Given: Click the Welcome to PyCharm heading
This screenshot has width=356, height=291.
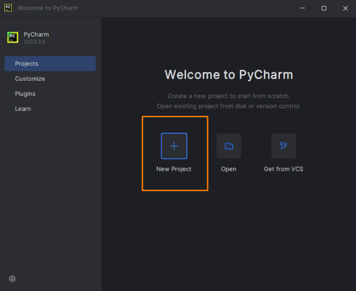Looking at the screenshot, I should (x=228, y=75).
